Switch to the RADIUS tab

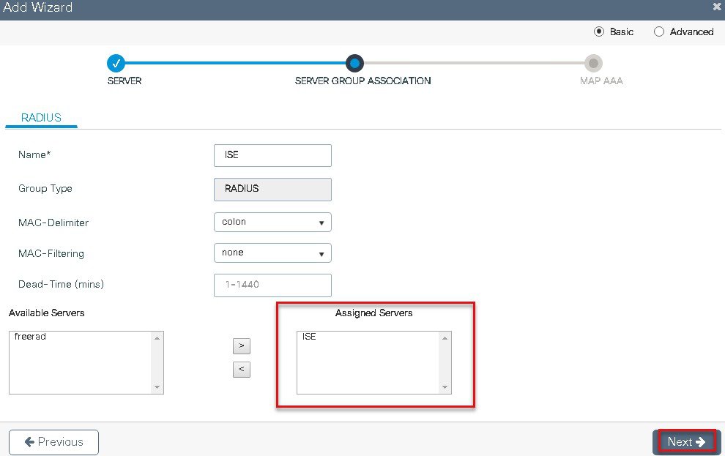(x=41, y=117)
